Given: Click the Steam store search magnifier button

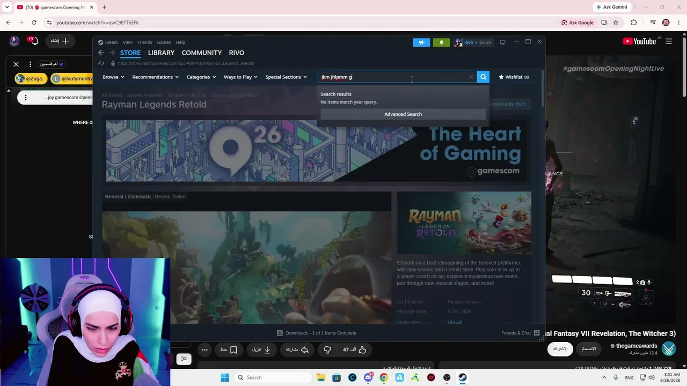Looking at the screenshot, I should click(x=483, y=77).
